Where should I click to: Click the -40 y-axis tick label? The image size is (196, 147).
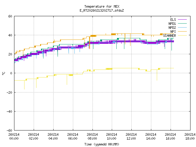(x=9, y=111)
